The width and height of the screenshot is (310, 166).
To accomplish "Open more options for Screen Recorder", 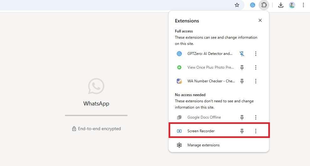I will pos(256,131).
